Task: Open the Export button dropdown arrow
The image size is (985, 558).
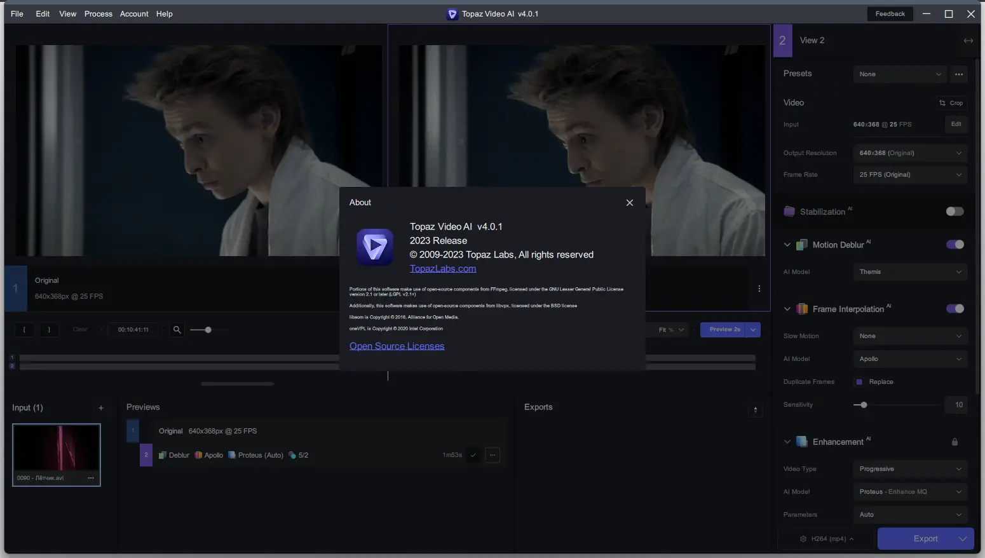Action: 963,539
